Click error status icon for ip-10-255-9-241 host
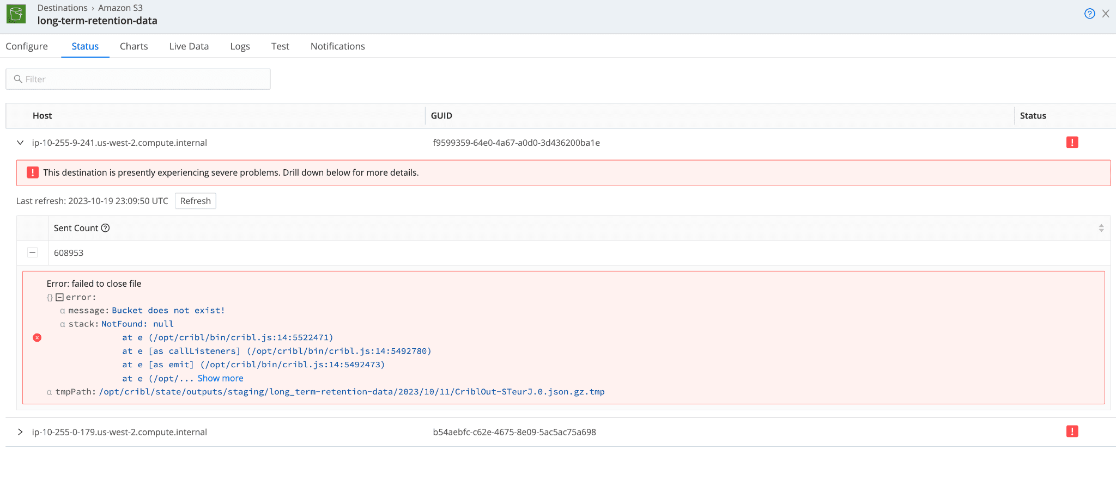 1072,143
